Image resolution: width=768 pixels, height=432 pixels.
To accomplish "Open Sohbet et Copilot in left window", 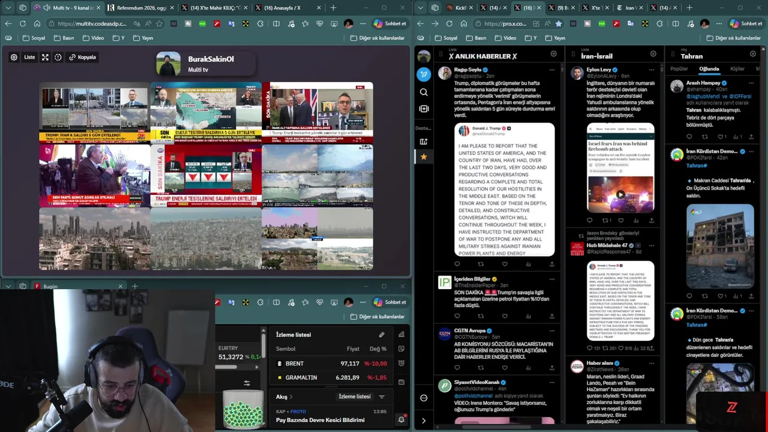I will (390, 23).
